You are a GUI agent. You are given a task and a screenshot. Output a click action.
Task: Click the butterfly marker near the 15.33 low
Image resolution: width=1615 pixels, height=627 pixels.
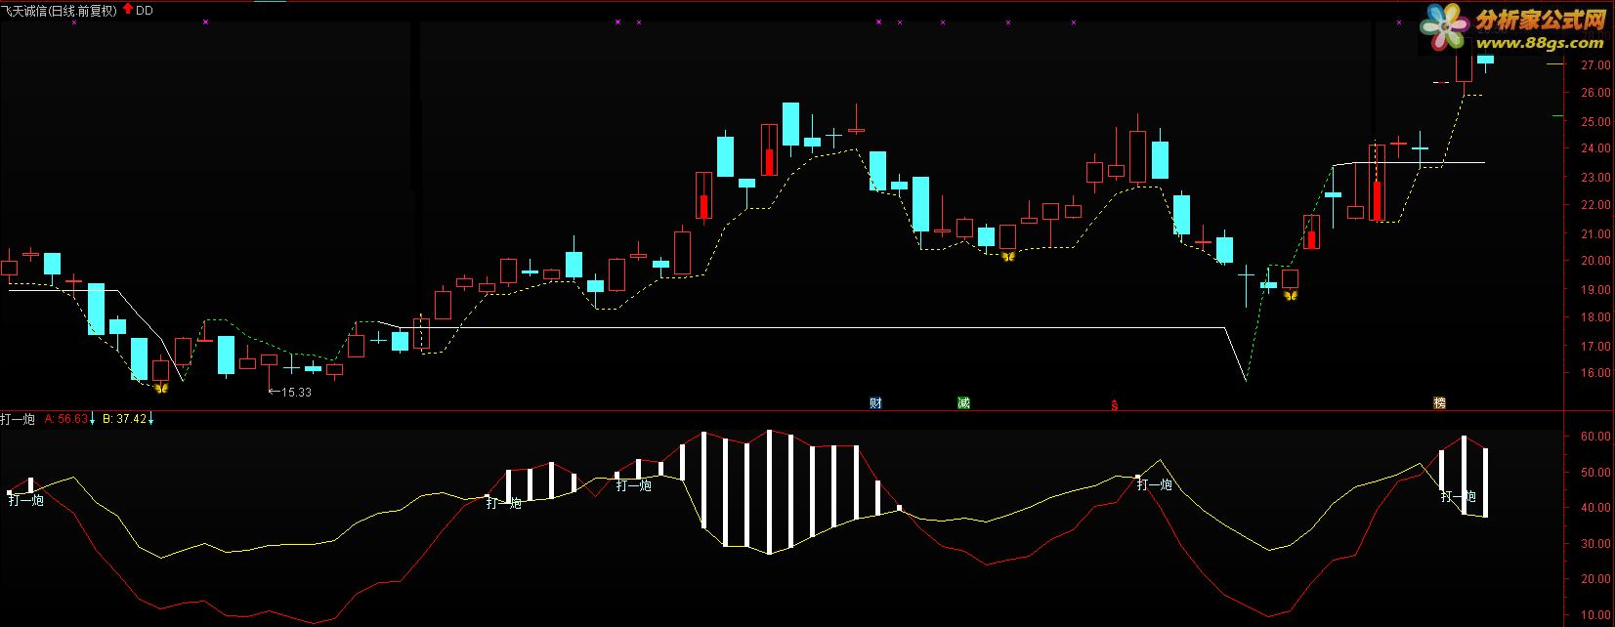pyautogui.click(x=162, y=389)
